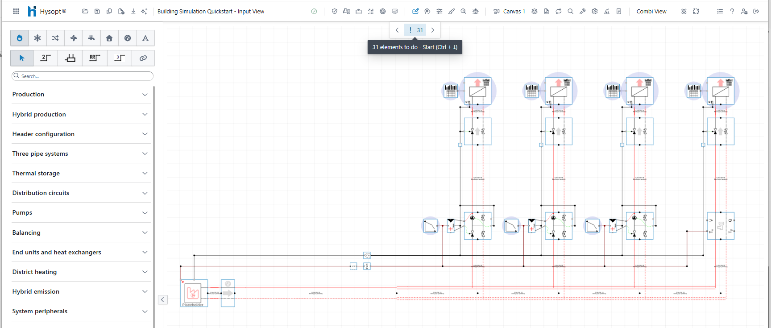Viewport: 771px width, 328px height.
Task: Toggle the heating flame mode button
Action: [20, 38]
